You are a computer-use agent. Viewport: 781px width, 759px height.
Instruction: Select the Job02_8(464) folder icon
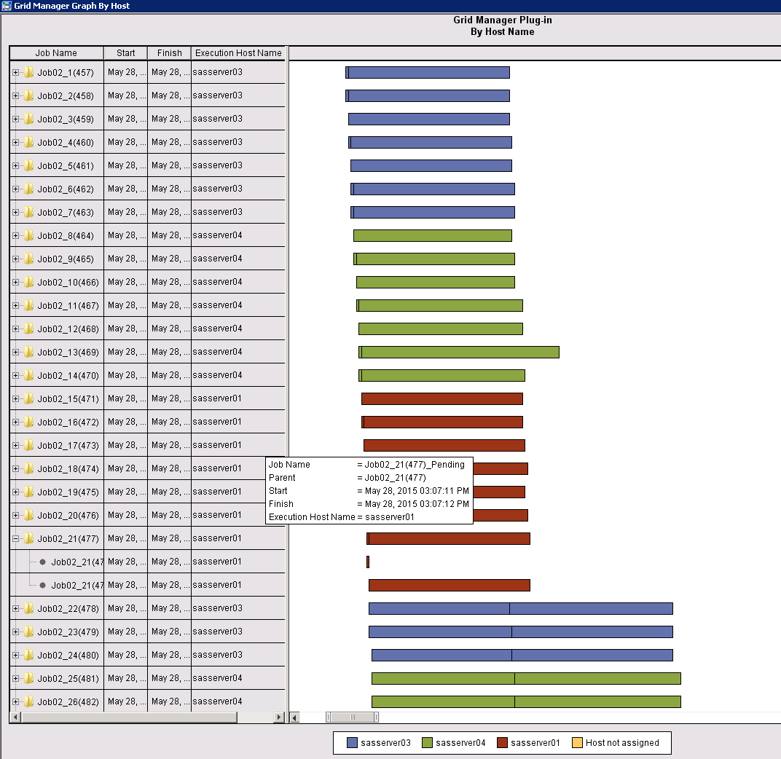29,235
